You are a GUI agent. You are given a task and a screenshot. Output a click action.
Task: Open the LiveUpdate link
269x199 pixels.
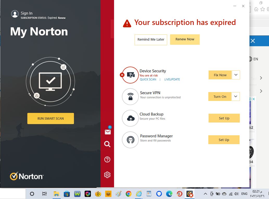coord(172,79)
